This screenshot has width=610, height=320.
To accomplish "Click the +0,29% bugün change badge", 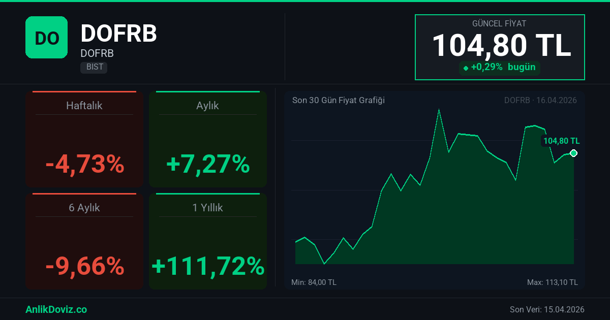I will click(x=500, y=68).
